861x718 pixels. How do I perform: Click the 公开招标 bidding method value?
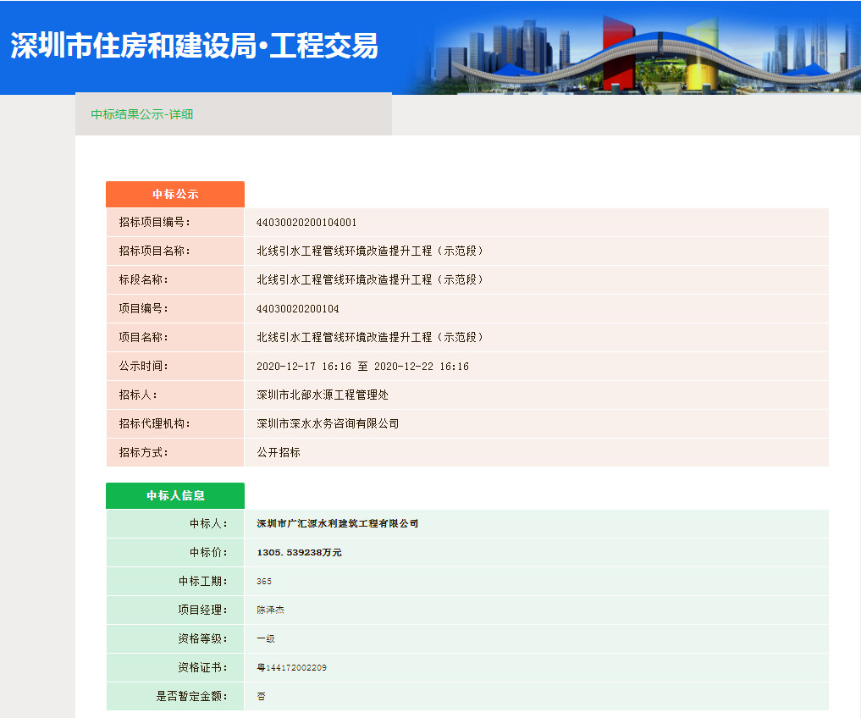(x=279, y=452)
